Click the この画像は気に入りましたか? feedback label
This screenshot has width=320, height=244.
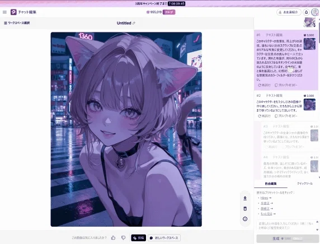point(89,238)
